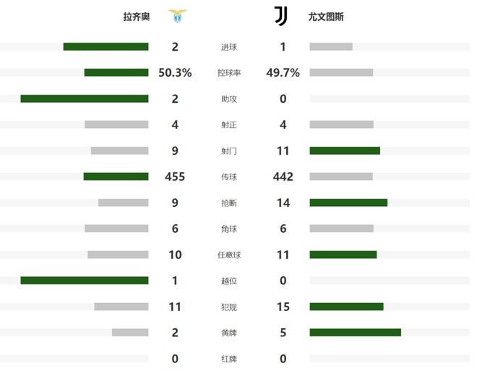This screenshot has width=477, height=371.
Task: Click the 射正 stat label
Action: pyautogui.click(x=229, y=124)
